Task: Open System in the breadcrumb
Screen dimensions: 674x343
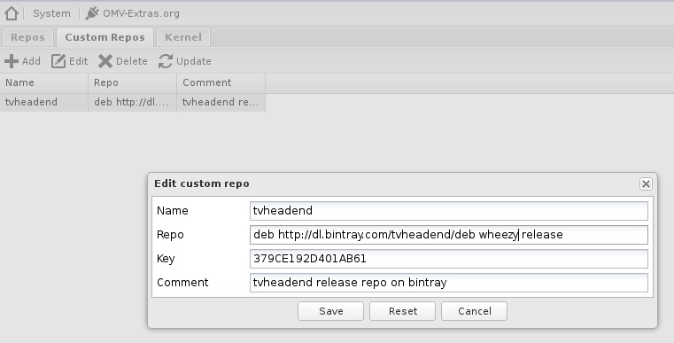Action: click(51, 13)
